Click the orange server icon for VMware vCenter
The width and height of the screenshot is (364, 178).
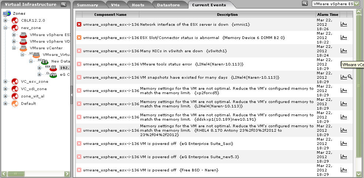23,48
